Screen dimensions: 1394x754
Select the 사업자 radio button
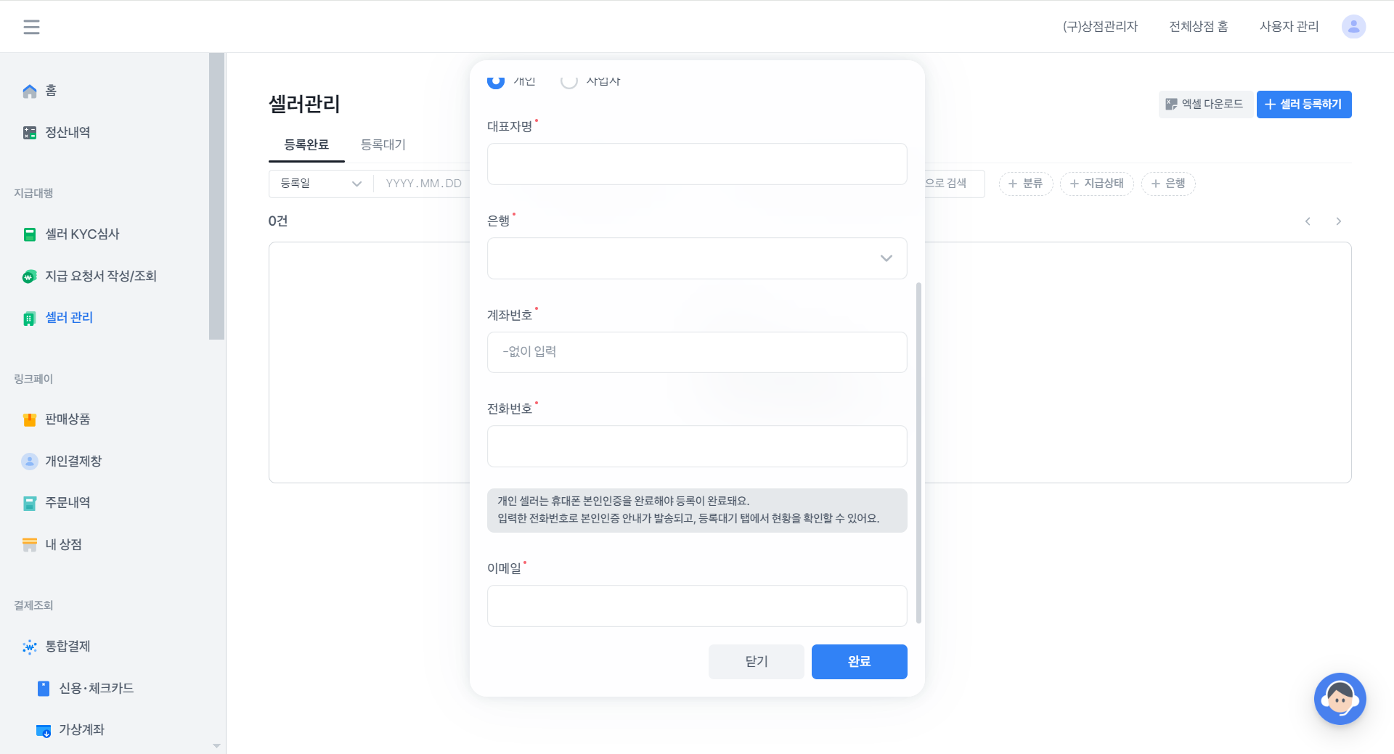tap(569, 81)
